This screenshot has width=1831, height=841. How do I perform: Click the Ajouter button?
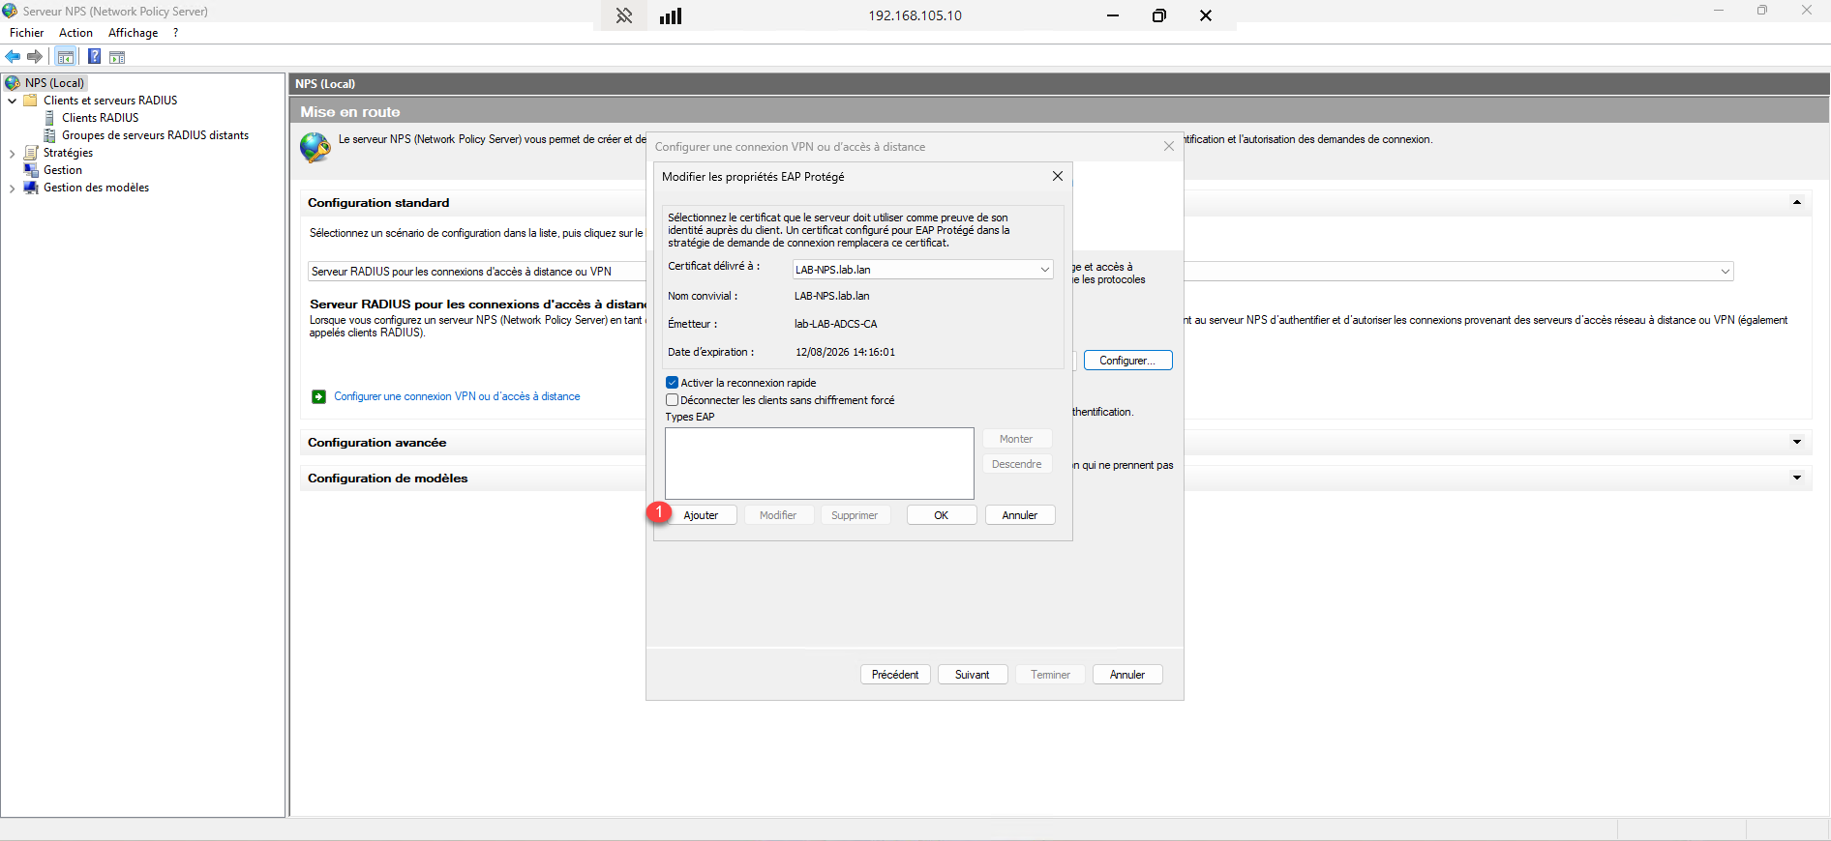point(701,515)
